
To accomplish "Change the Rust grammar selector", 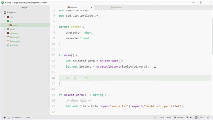I will [169, 117].
